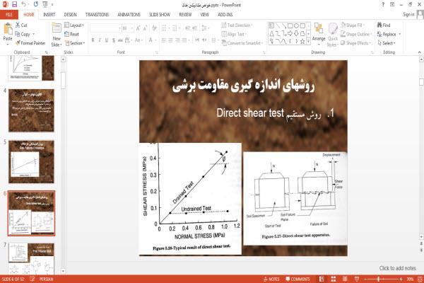This screenshot has height=283, width=424.
Task: Click the Replace icon
Action: click(x=379, y=34)
